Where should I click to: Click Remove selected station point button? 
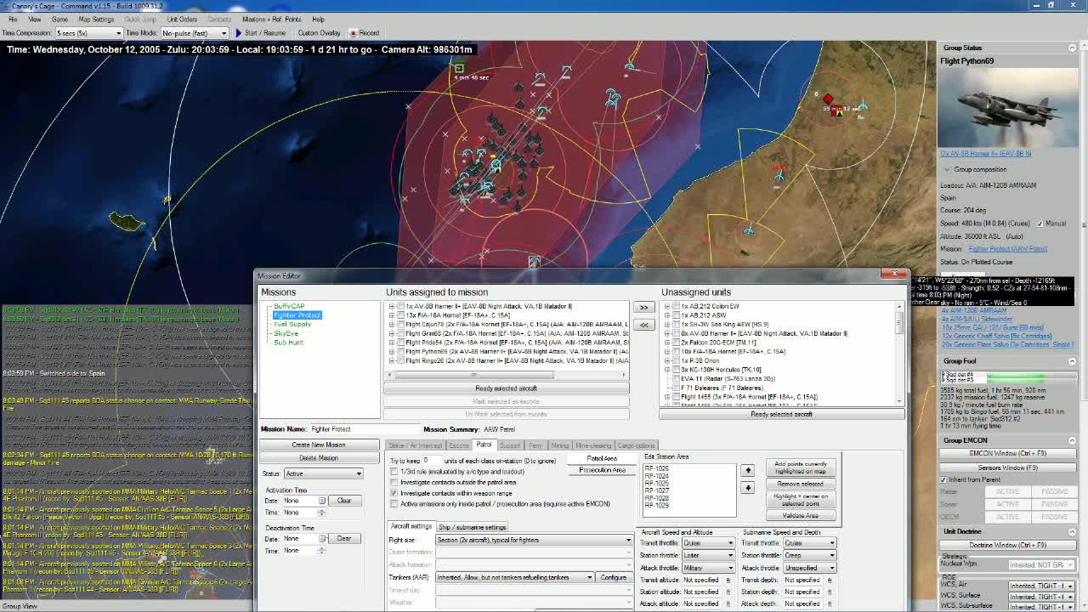[x=800, y=484]
